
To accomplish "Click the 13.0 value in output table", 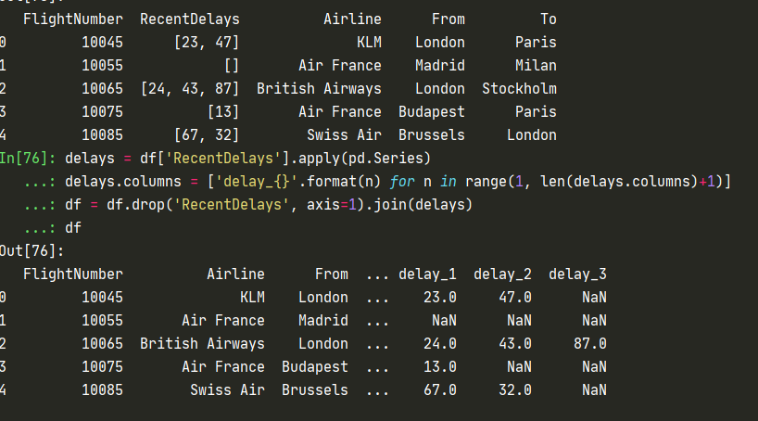I will [x=439, y=366].
